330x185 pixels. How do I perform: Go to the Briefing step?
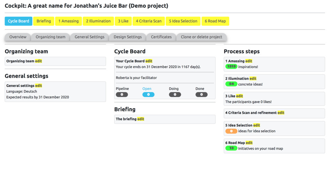click(44, 21)
